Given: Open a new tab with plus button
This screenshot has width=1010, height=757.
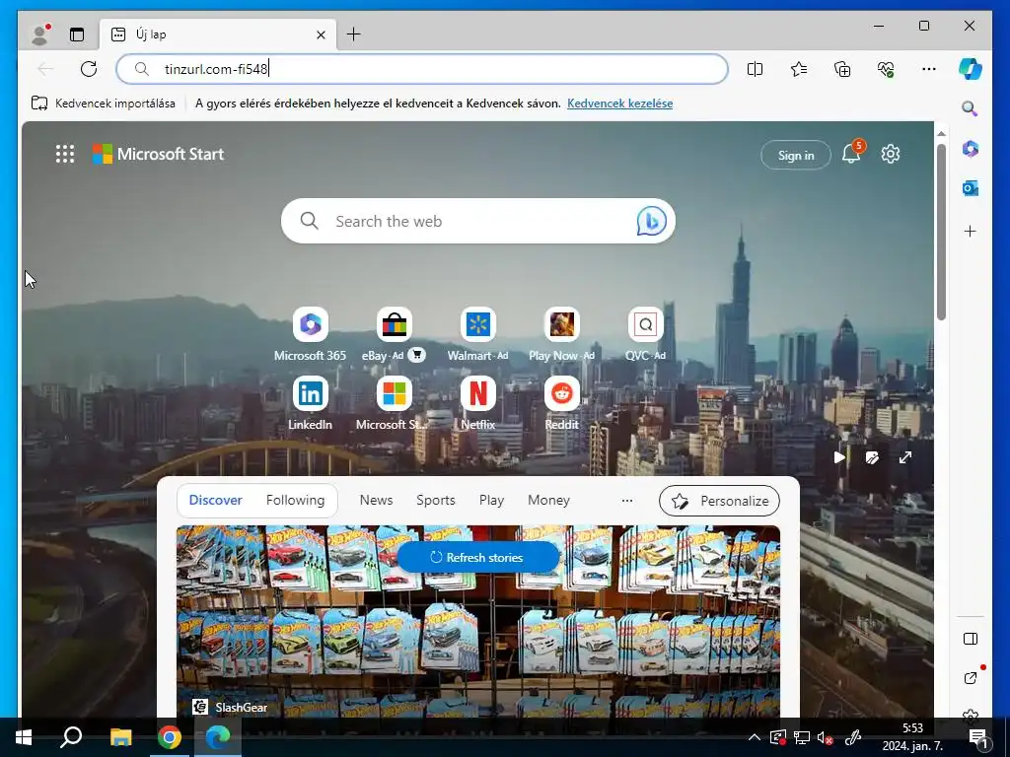Looking at the screenshot, I should [x=354, y=34].
